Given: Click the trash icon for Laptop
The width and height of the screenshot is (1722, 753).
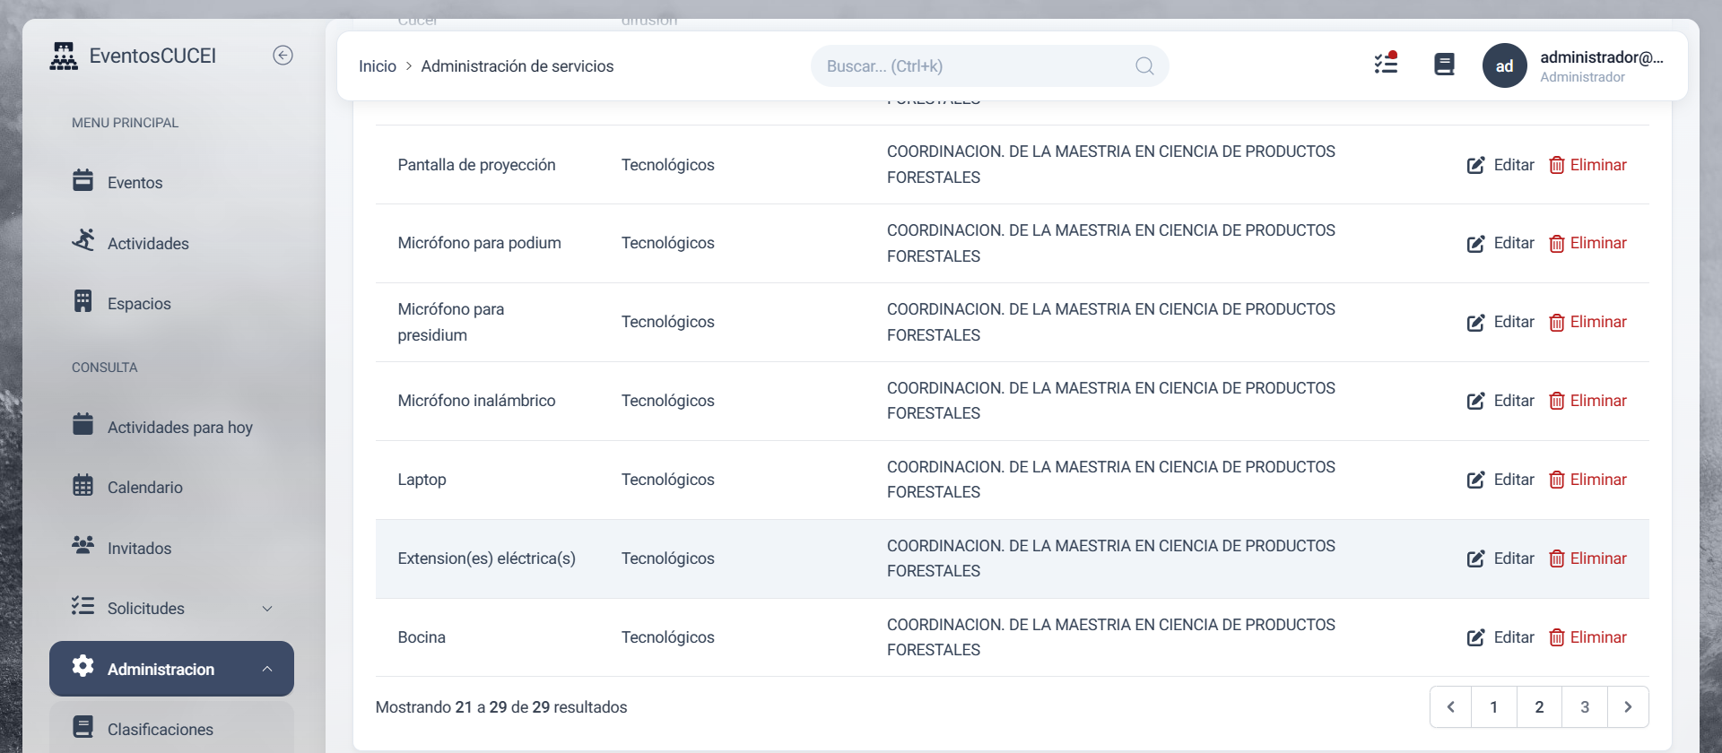Looking at the screenshot, I should coord(1557,480).
